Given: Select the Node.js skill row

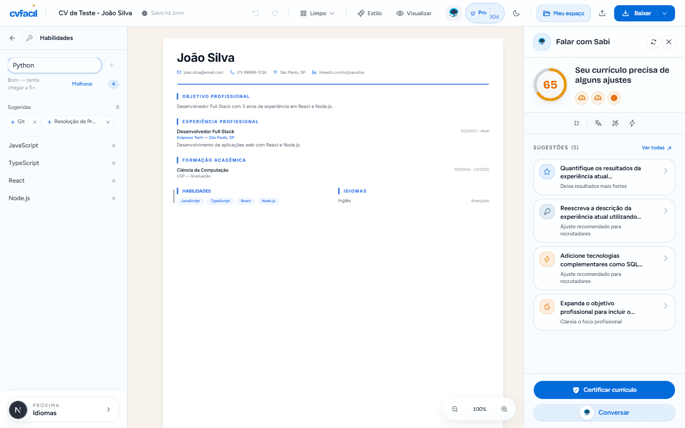Looking at the screenshot, I should coord(63,198).
